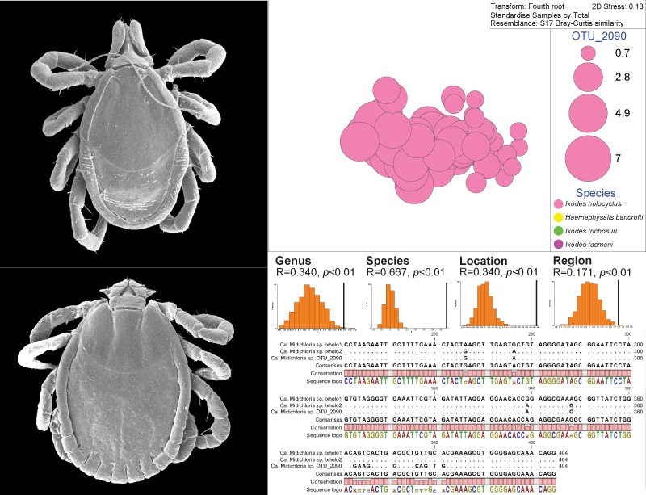Click the black vertical line in Region histogram
646x495 pixels.
pos(619,304)
